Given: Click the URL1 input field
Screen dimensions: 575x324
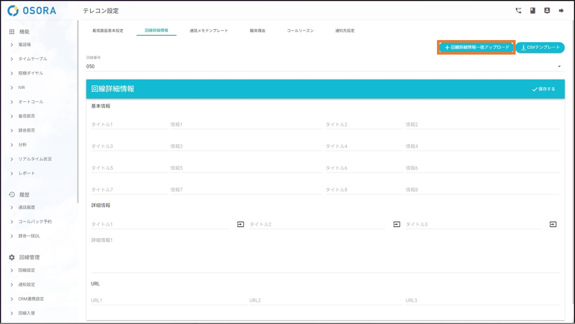Looking at the screenshot, I should [167, 300].
